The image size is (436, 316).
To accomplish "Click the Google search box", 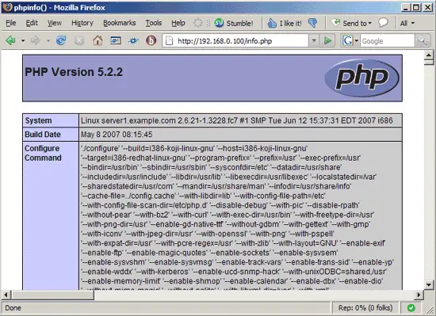I will (x=388, y=41).
